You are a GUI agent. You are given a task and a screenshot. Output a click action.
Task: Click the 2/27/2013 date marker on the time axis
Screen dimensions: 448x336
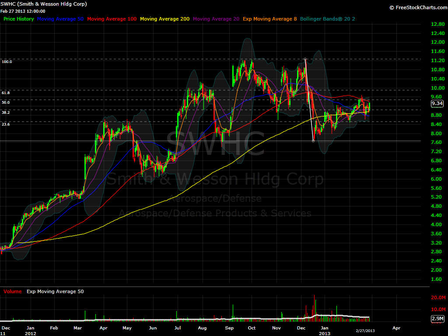click(x=365, y=331)
